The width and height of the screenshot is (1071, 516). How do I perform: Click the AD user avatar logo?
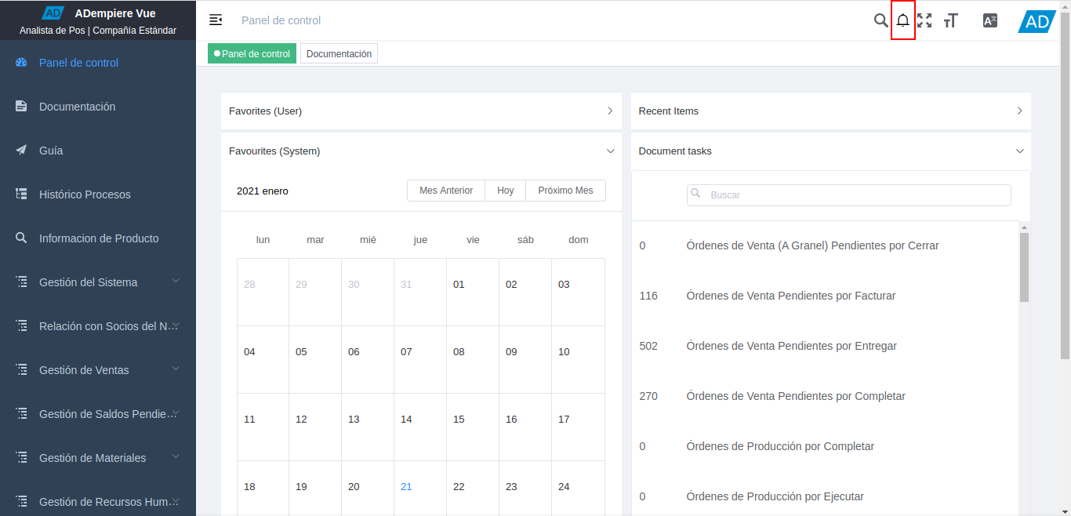point(1037,21)
